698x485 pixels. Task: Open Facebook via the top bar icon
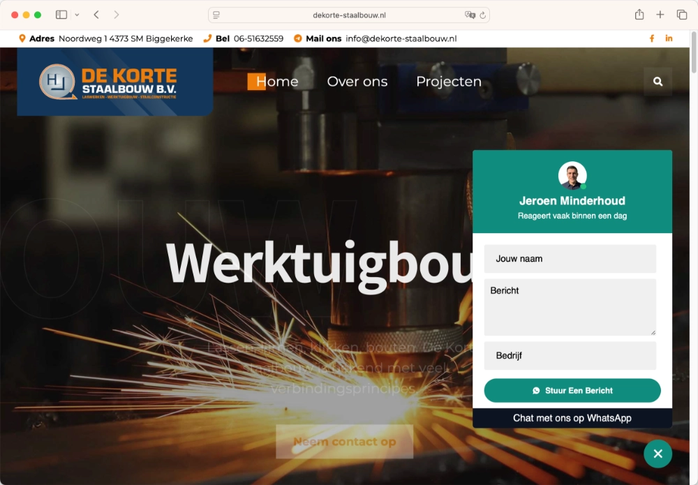click(651, 38)
